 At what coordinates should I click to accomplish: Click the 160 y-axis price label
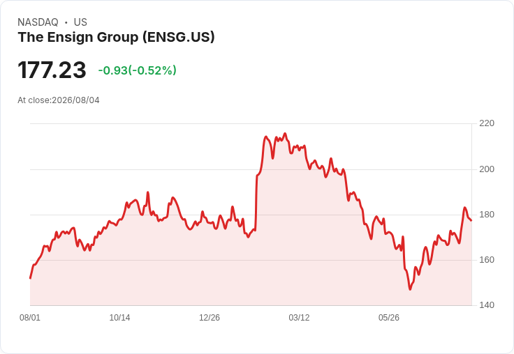[x=487, y=260]
